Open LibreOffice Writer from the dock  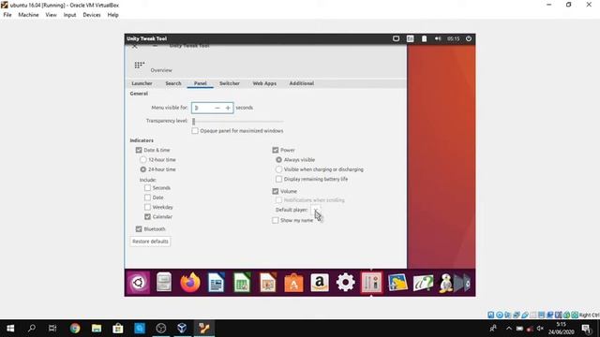click(x=217, y=283)
